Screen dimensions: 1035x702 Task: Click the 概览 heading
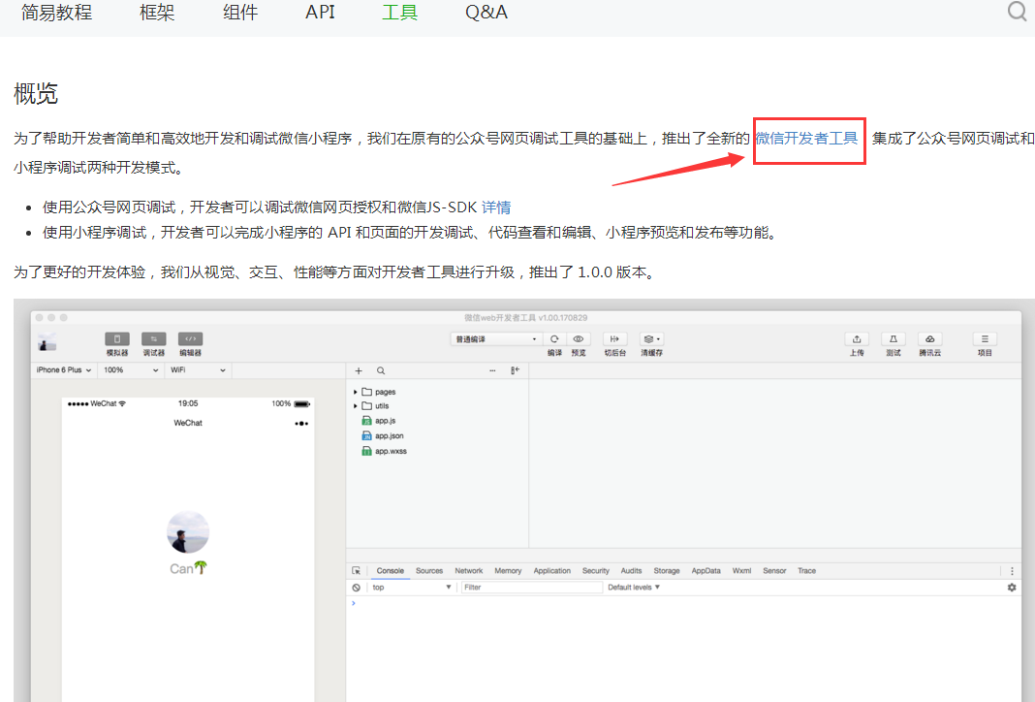coord(36,94)
